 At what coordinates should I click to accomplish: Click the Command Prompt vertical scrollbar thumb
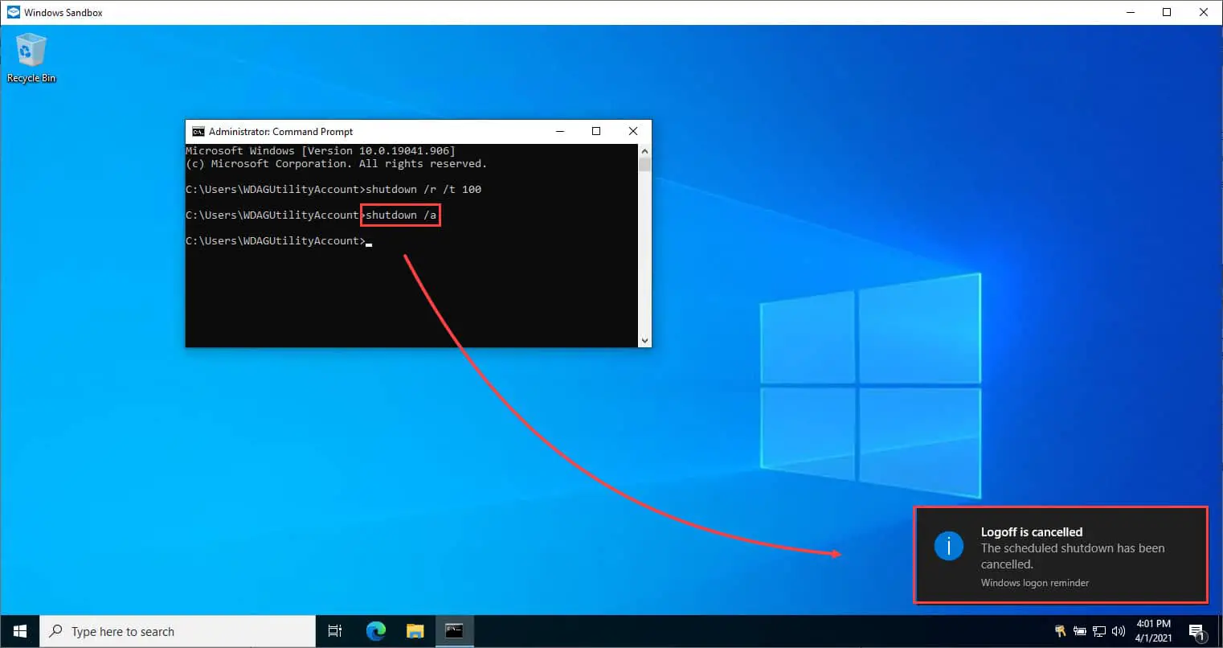[x=644, y=164]
